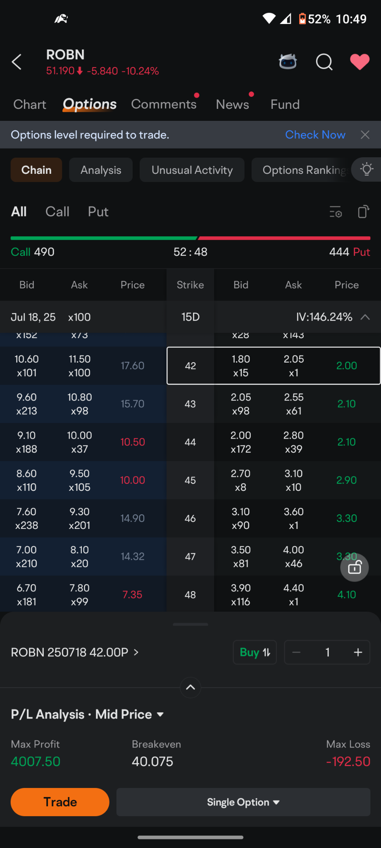Image resolution: width=381 pixels, height=848 pixels.
Task: Open the robot assistant icon
Action: 288,62
